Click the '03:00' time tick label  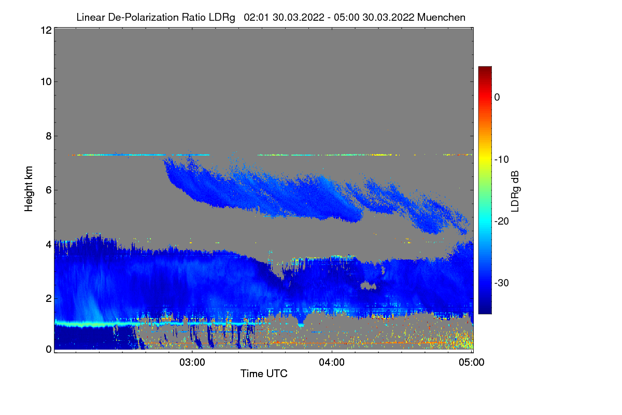(192, 363)
